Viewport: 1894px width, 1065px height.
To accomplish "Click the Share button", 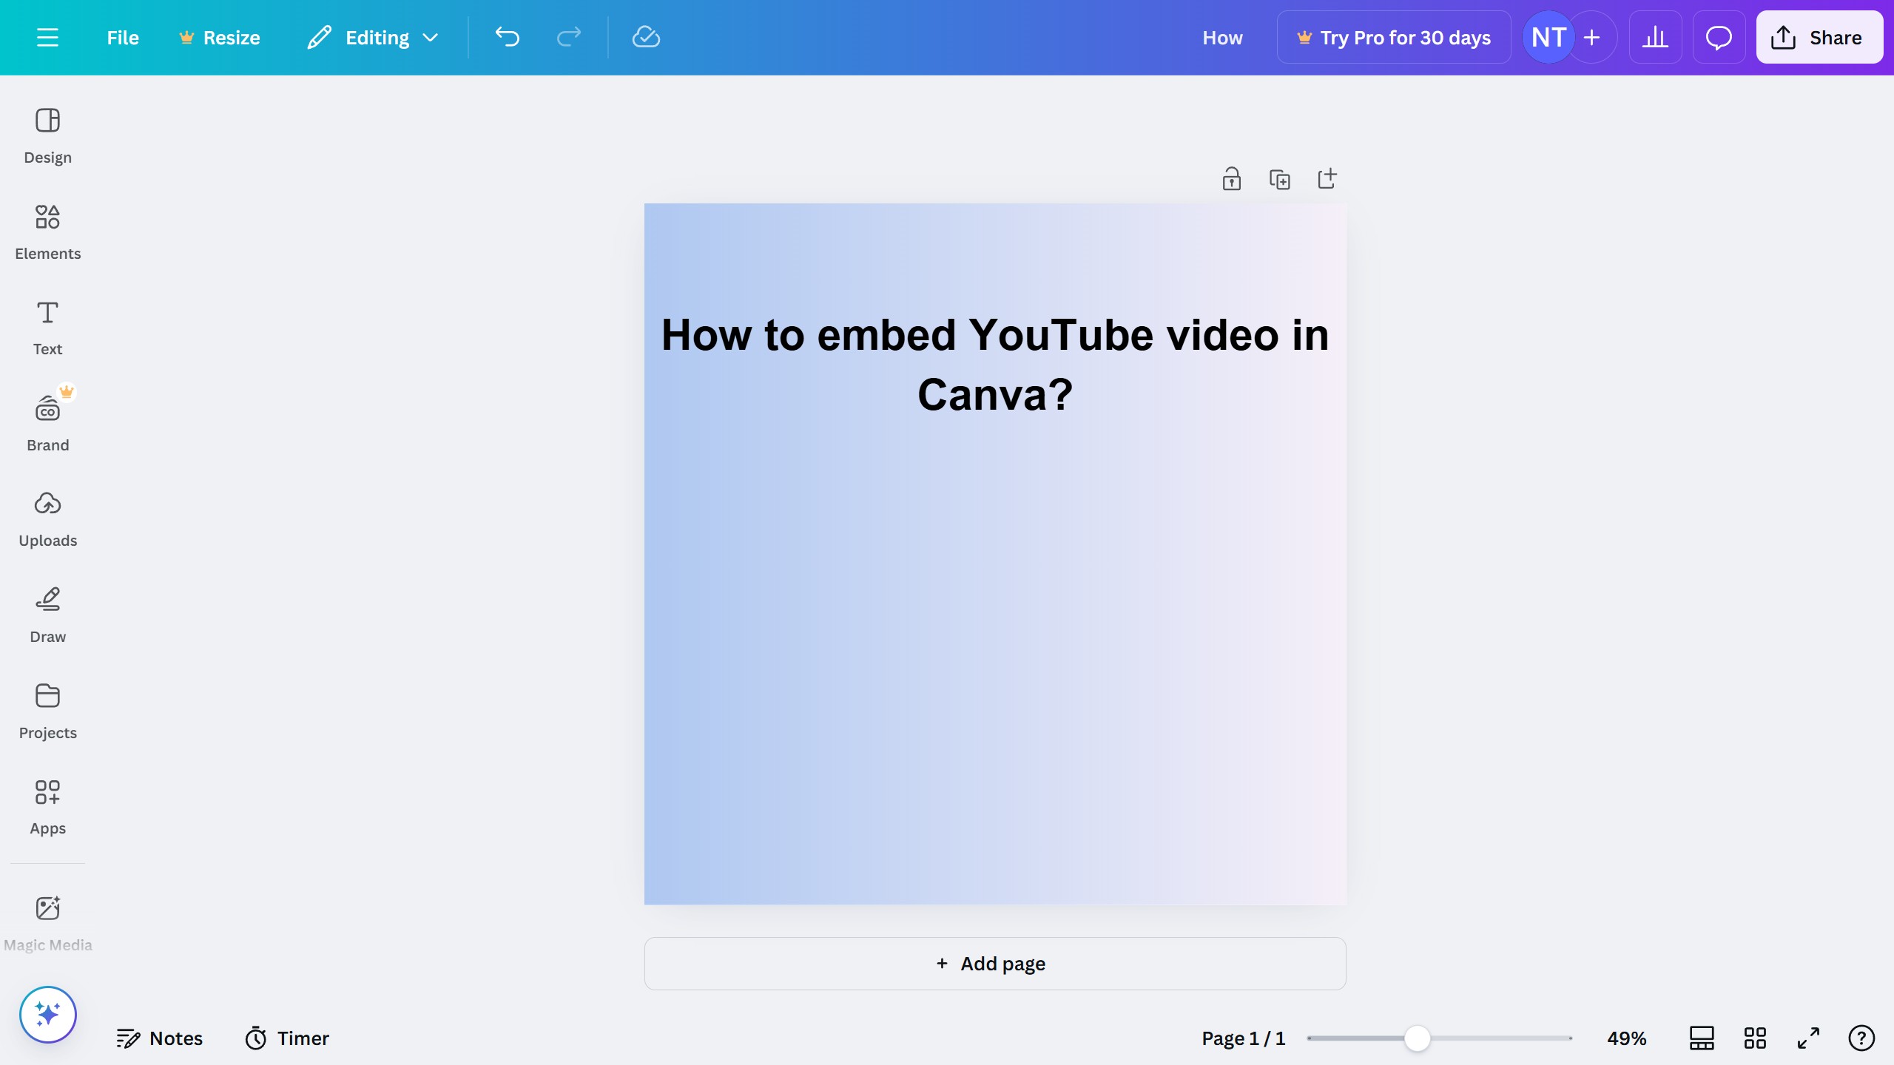I will pyautogui.click(x=1819, y=37).
